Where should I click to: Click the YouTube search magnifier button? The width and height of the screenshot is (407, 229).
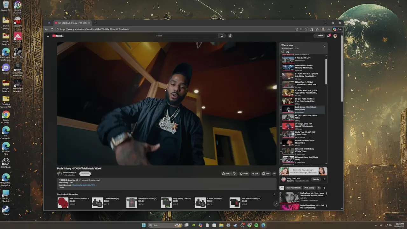click(x=222, y=36)
